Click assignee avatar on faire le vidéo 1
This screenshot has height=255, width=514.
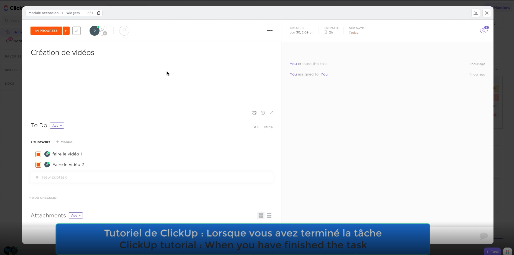click(47, 154)
